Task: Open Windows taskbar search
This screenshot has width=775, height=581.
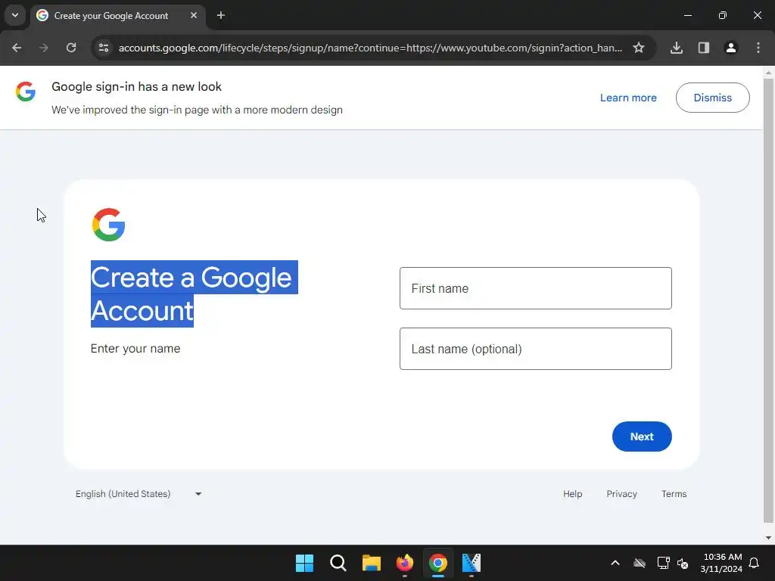Action: [x=338, y=563]
